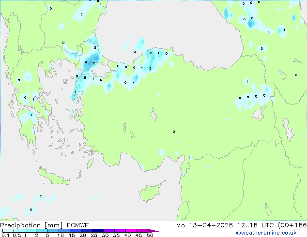Click the island of Cyprus on map
This screenshot has width=307, height=237.
point(151,192)
